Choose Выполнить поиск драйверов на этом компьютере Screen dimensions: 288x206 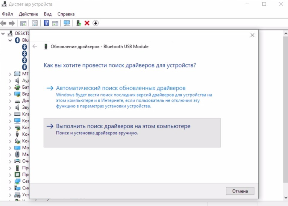click(132, 133)
